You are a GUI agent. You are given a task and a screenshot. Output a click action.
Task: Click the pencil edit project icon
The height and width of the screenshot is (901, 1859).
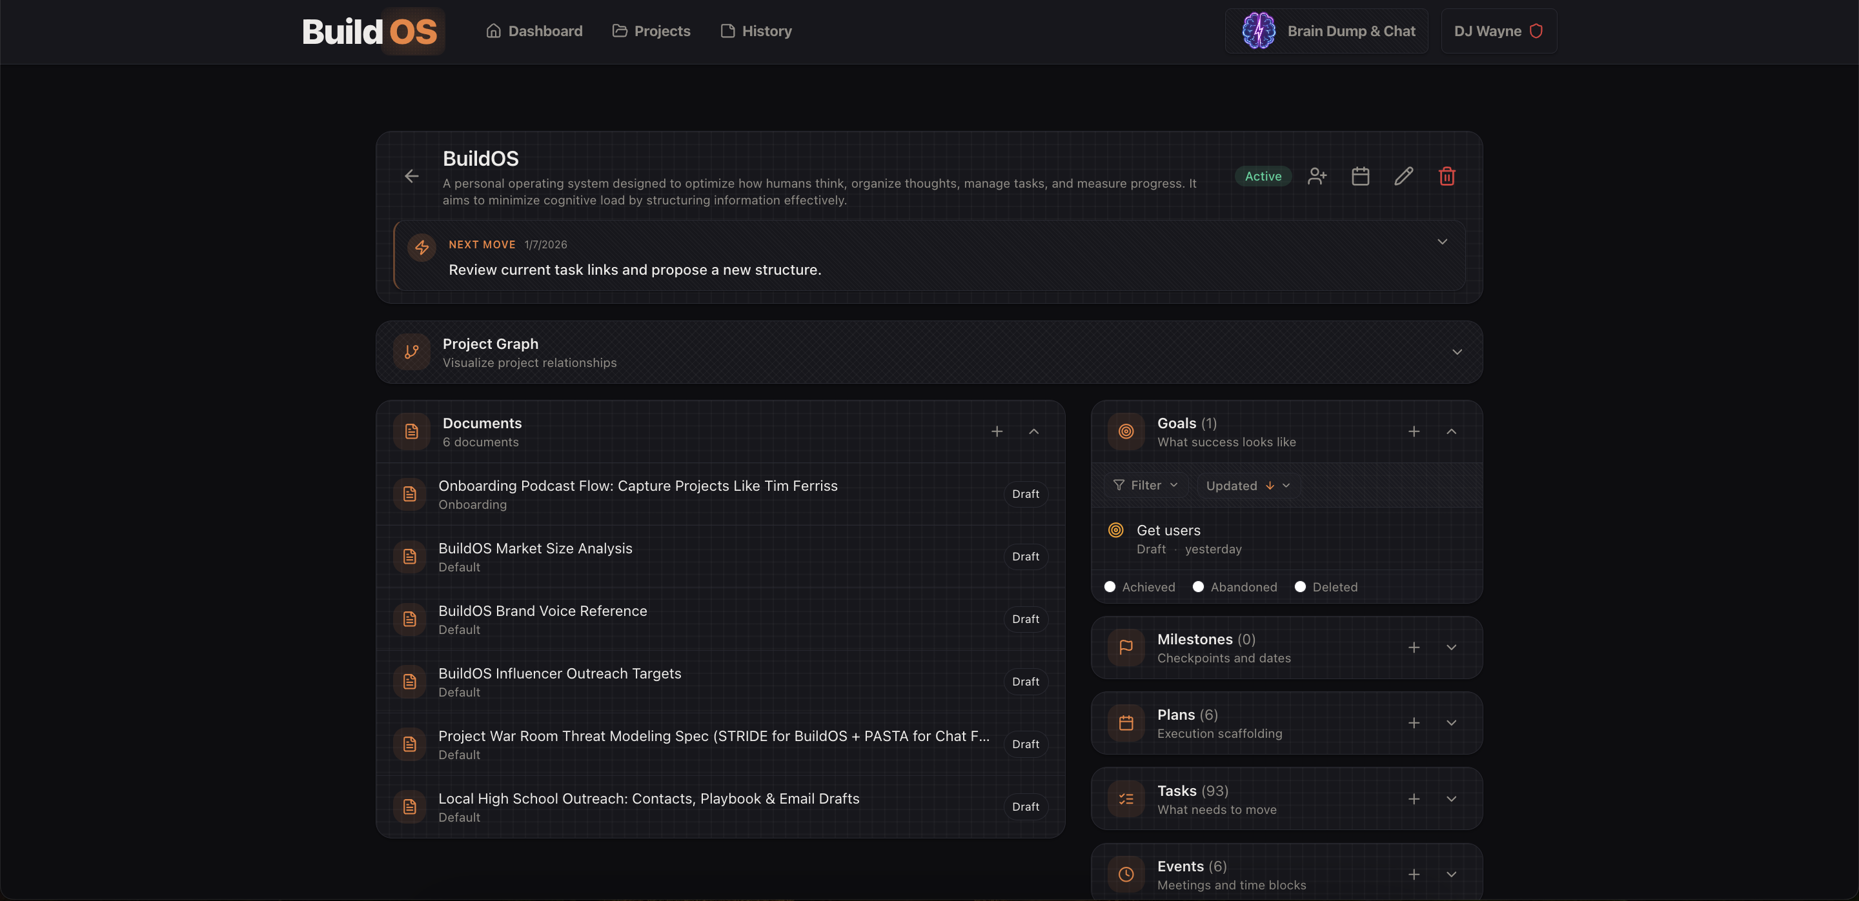[x=1403, y=177]
